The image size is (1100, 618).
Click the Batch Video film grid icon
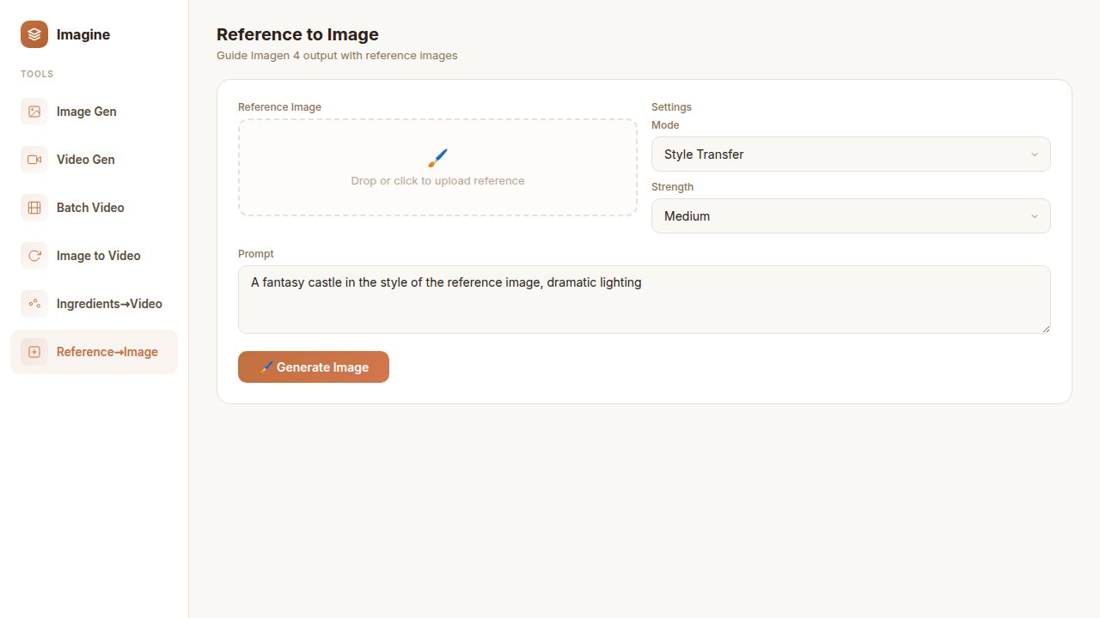click(x=34, y=207)
